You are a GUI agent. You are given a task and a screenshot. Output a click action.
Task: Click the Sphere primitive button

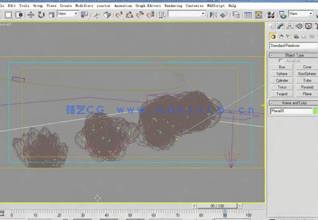pyautogui.click(x=282, y=74)
